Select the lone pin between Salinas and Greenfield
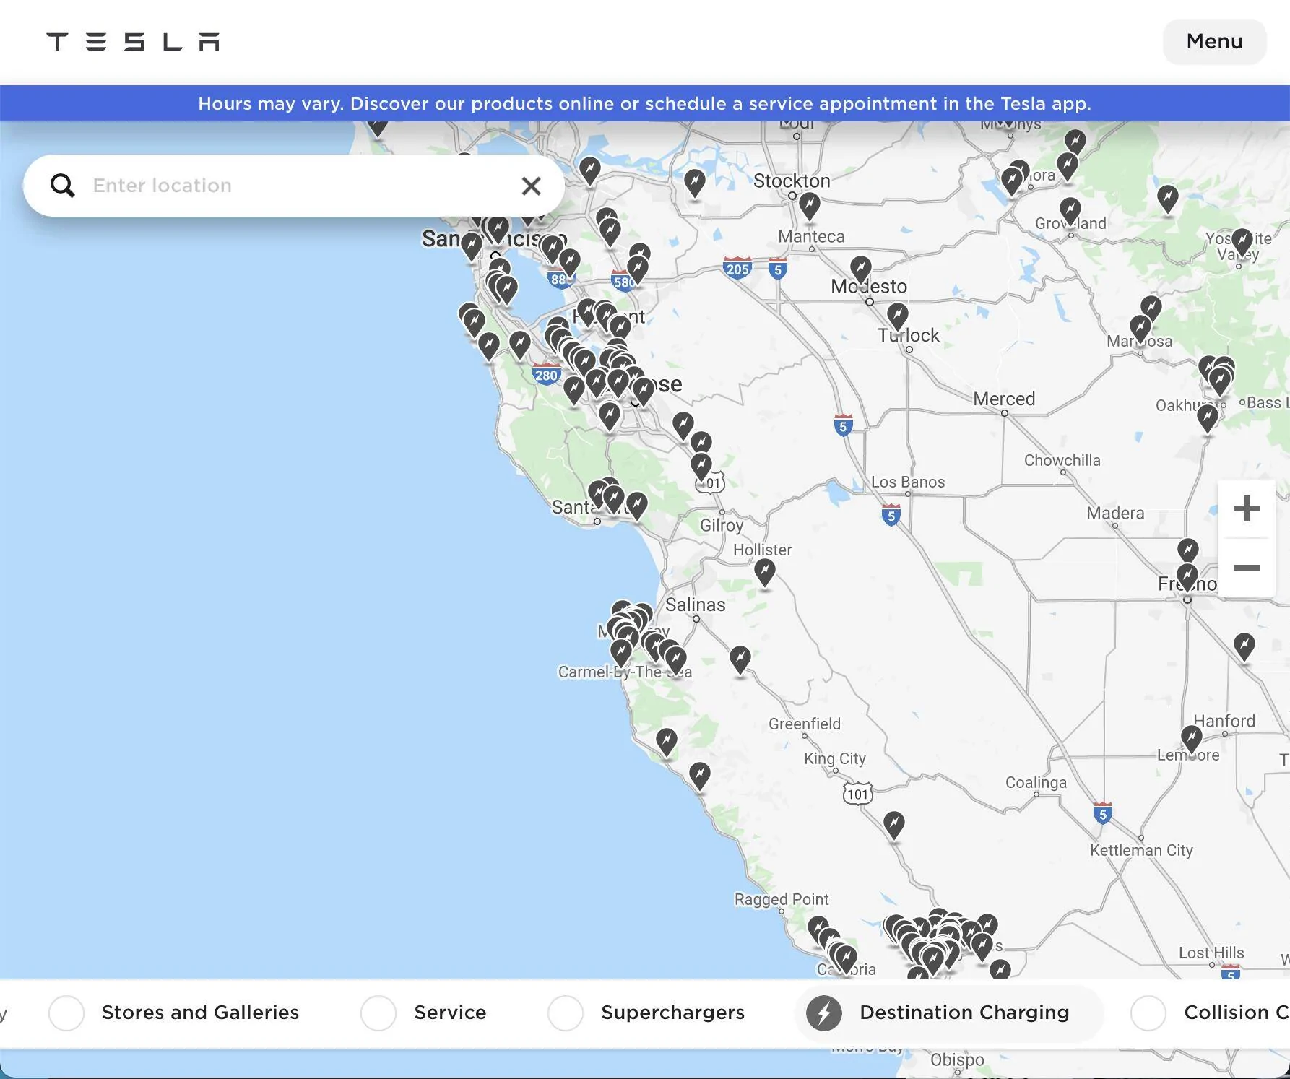Viewport: 1290px width, 1079px height. (740, 659)
